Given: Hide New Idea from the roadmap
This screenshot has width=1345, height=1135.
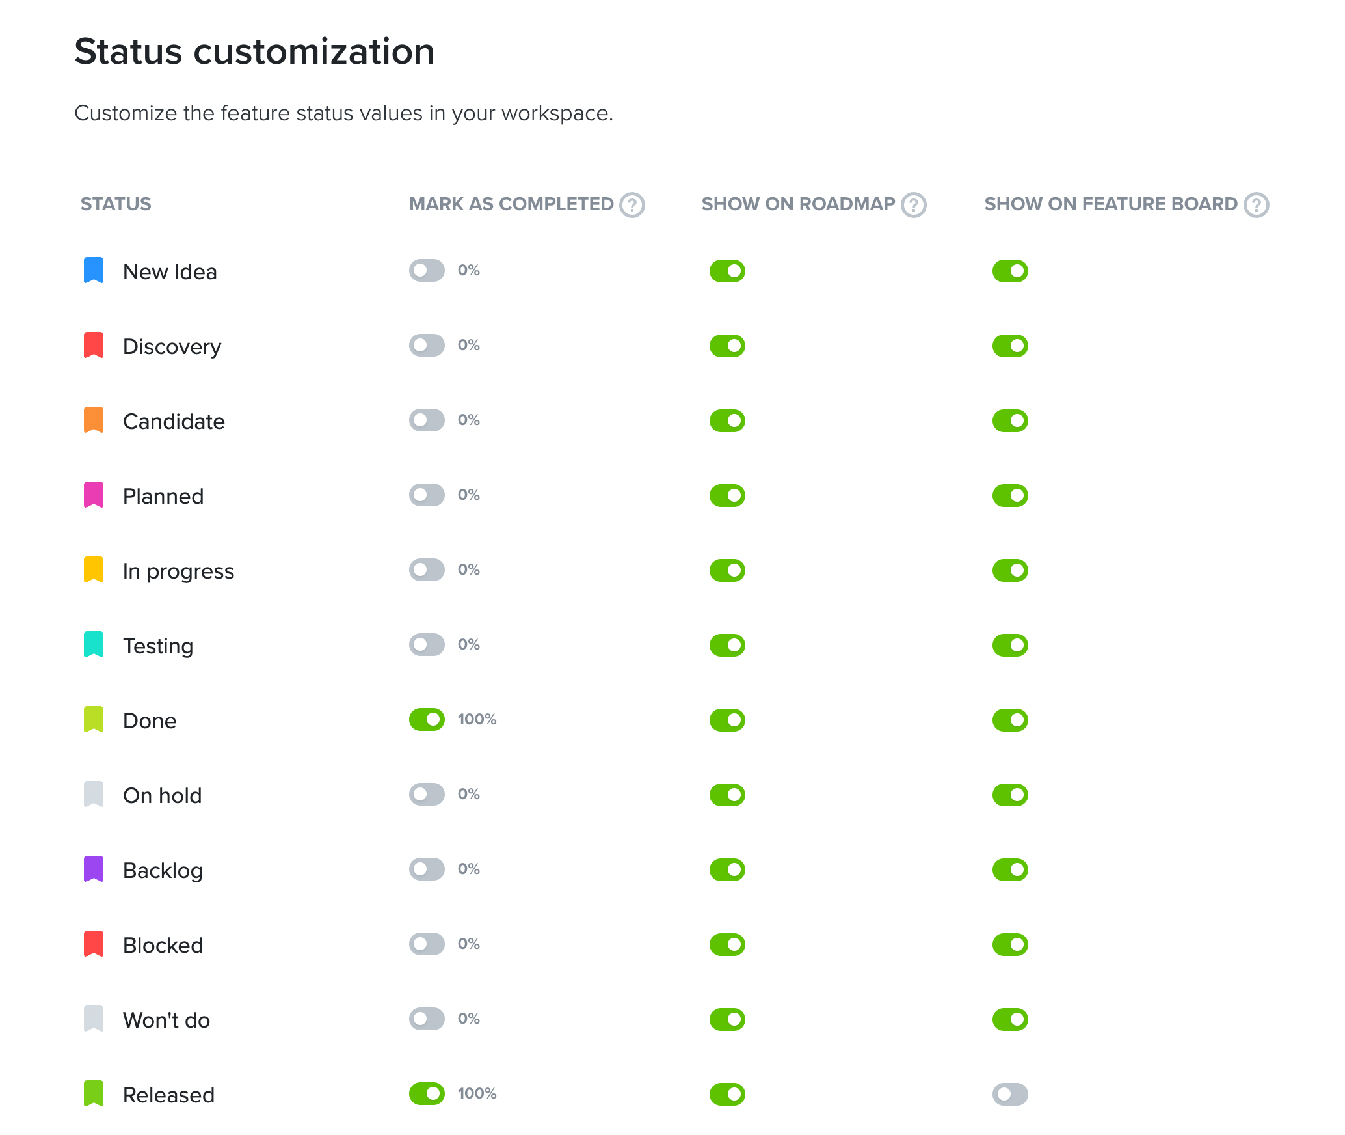Looking at the screenshot, I should tap(727, 271).
